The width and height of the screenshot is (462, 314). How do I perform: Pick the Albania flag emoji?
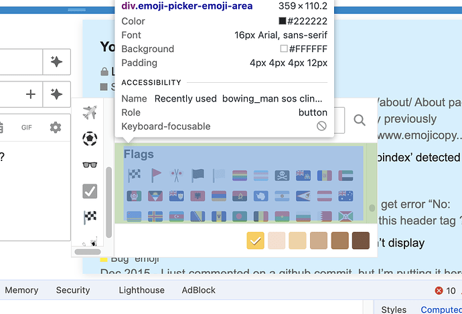198,196
